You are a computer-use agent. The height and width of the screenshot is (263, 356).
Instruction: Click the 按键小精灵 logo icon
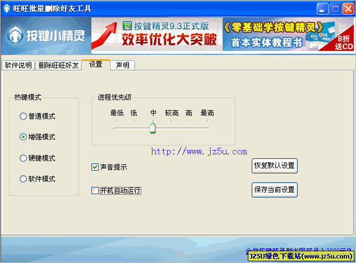pos(16,35)
